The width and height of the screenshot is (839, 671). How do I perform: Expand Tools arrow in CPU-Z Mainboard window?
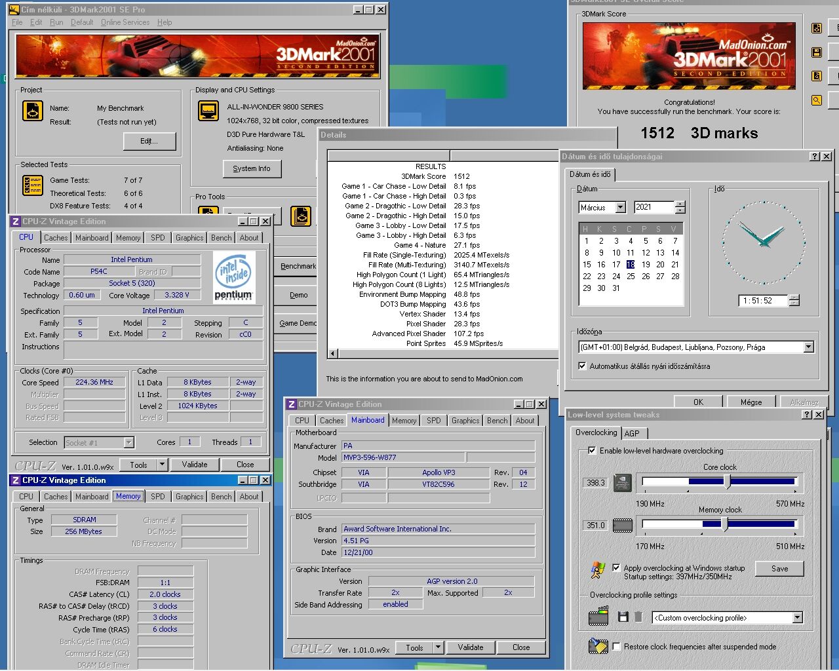click(x=439, y=647)
